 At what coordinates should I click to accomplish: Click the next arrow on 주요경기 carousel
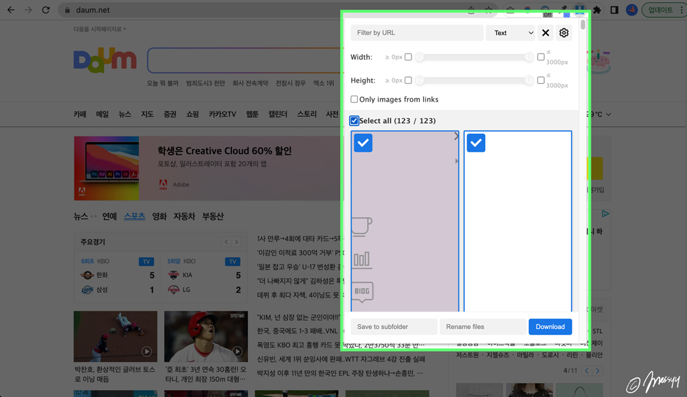[x=237, y=242]
